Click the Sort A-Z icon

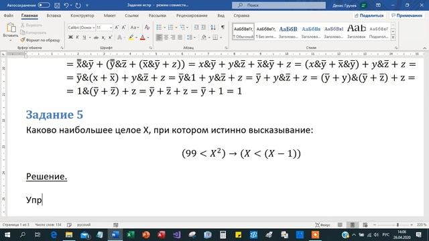point(213,27)
